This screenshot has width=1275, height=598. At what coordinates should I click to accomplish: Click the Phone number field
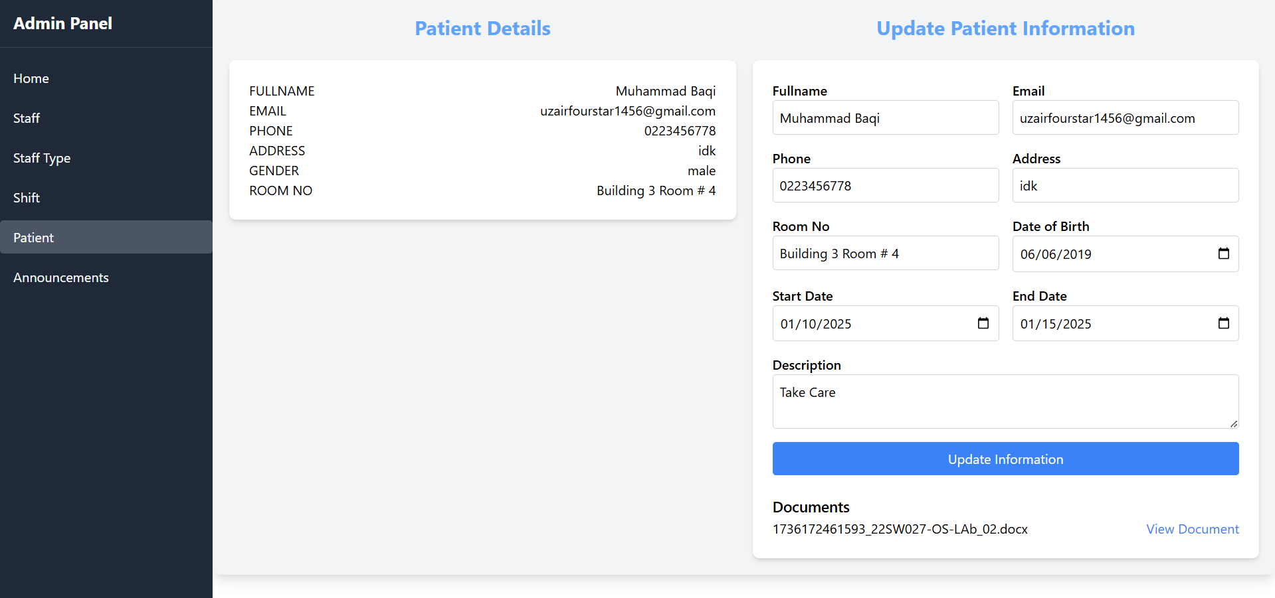[x=885, y=186]
